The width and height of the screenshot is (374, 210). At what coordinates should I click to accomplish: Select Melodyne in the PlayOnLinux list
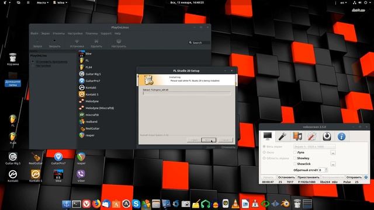[x=92, y=101]
